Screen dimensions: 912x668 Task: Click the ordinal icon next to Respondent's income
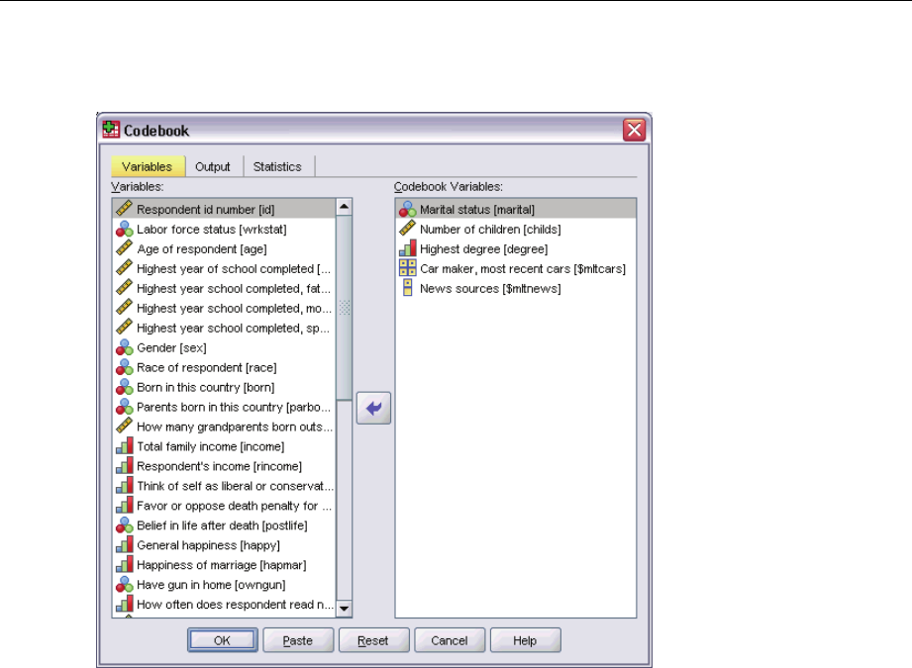124,466
